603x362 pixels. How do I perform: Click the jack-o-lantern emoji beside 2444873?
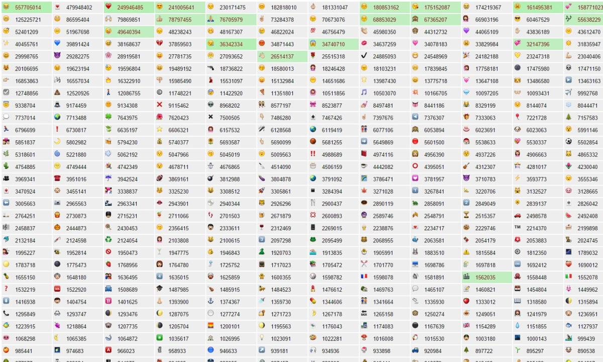tap(57, 228)
